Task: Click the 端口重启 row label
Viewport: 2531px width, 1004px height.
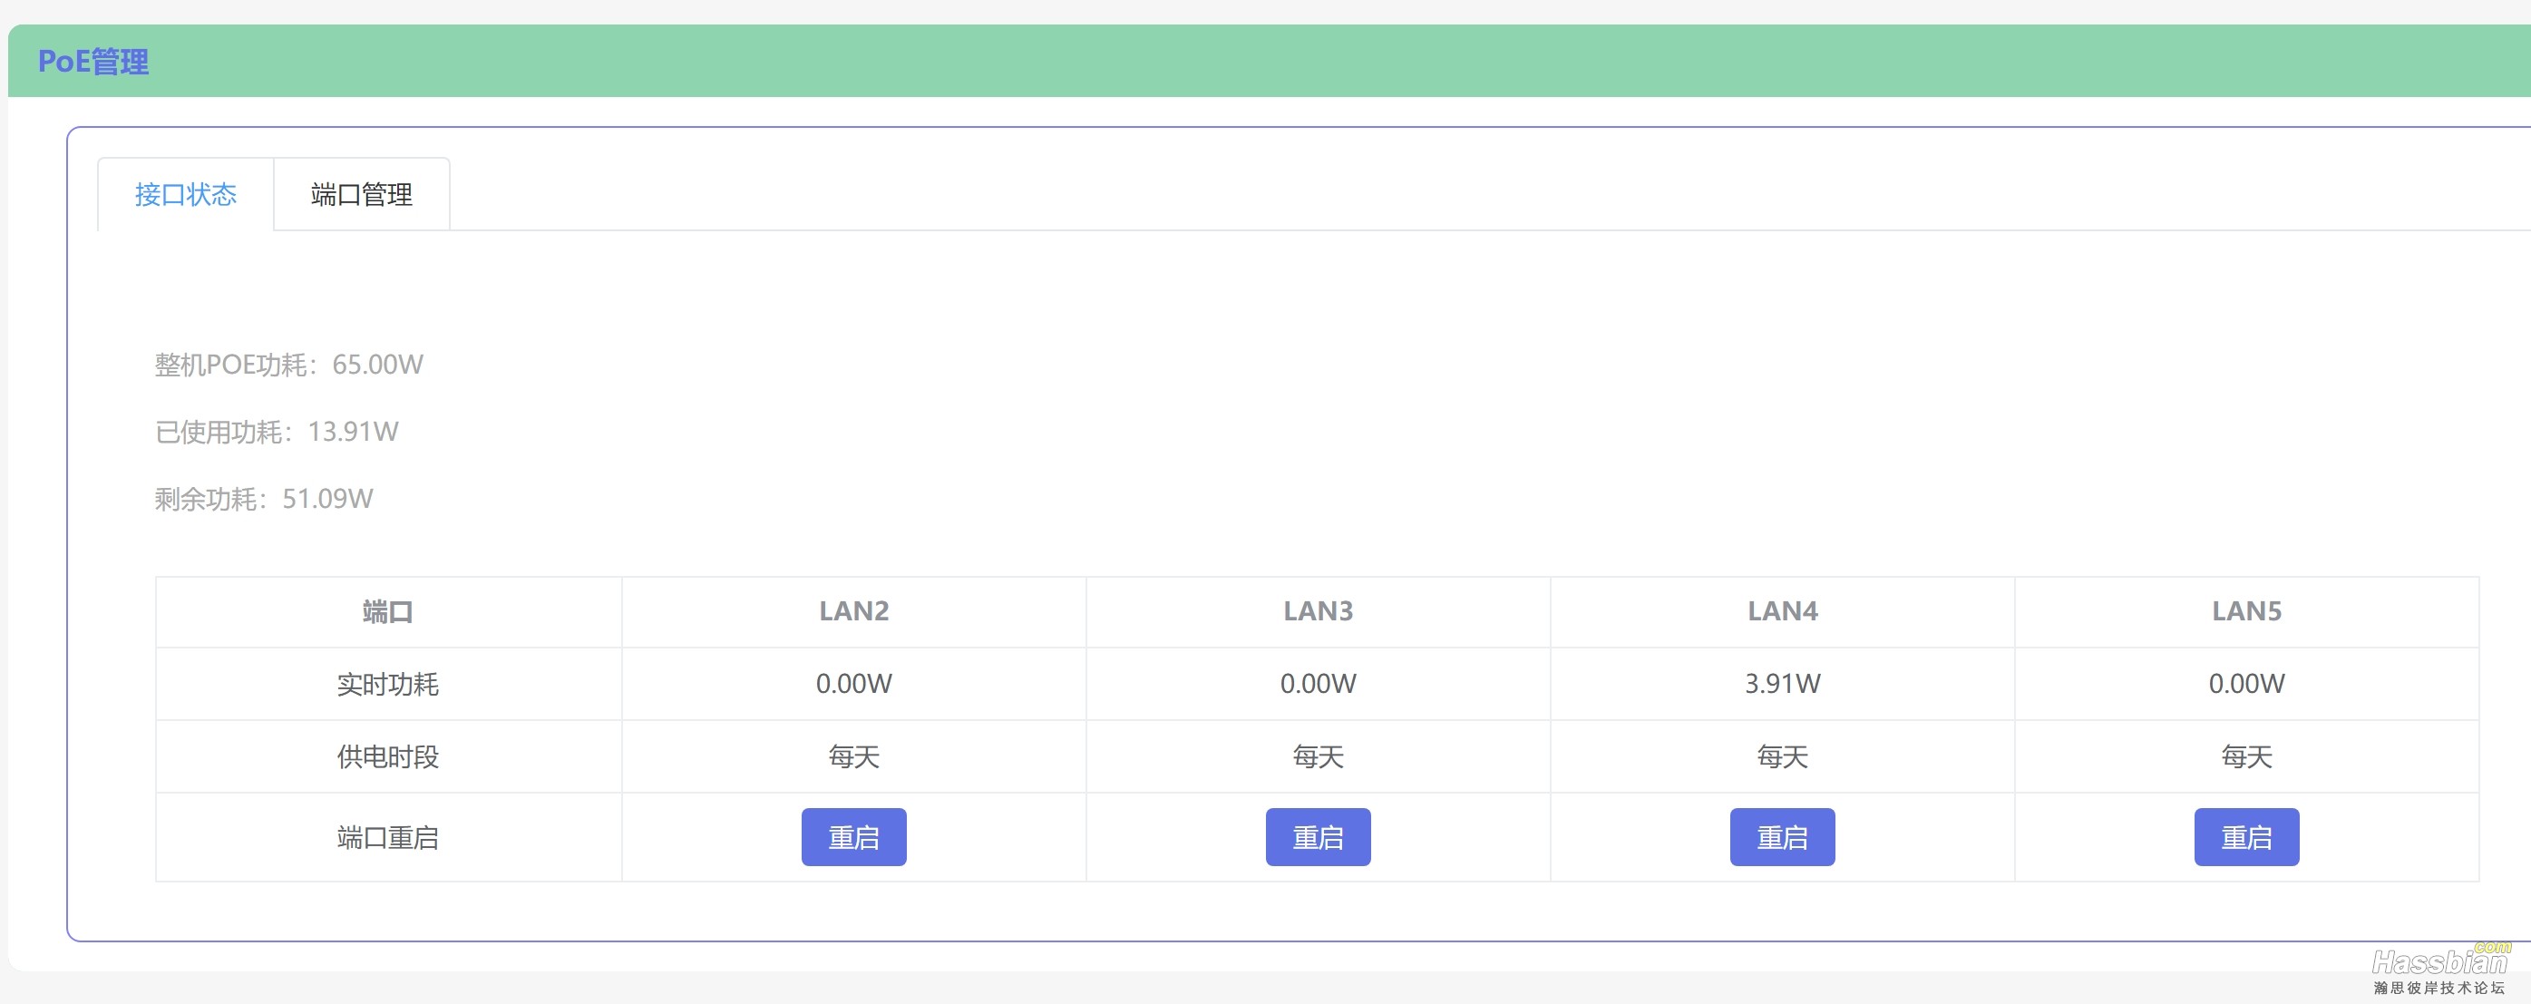Action: [x=387, y=838]
